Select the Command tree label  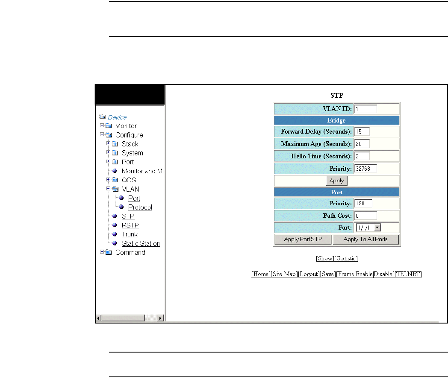pos(130,253)
